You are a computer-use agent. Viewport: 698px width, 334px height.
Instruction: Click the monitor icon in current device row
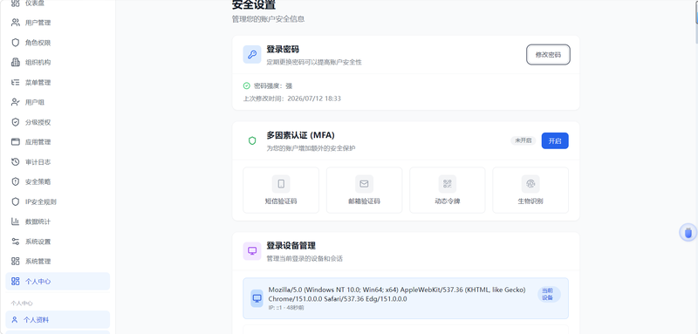coord(257,298)
